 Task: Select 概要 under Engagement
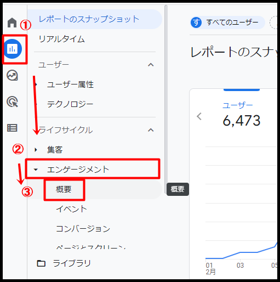64,189
